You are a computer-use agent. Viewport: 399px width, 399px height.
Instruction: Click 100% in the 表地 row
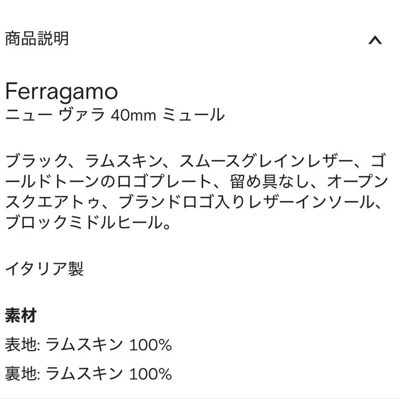click(x=151, y=345)
